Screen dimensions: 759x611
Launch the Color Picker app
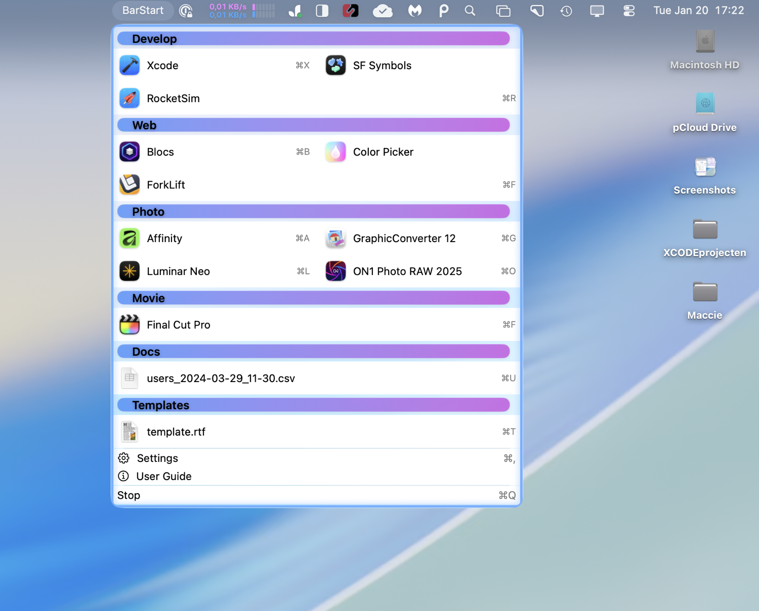[383, 152]
